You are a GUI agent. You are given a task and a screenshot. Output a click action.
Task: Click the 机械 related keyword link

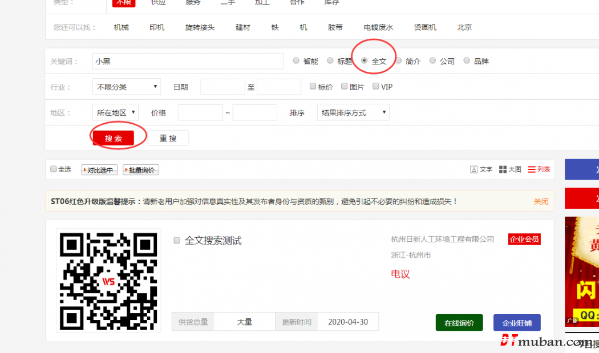click(121, 27)
